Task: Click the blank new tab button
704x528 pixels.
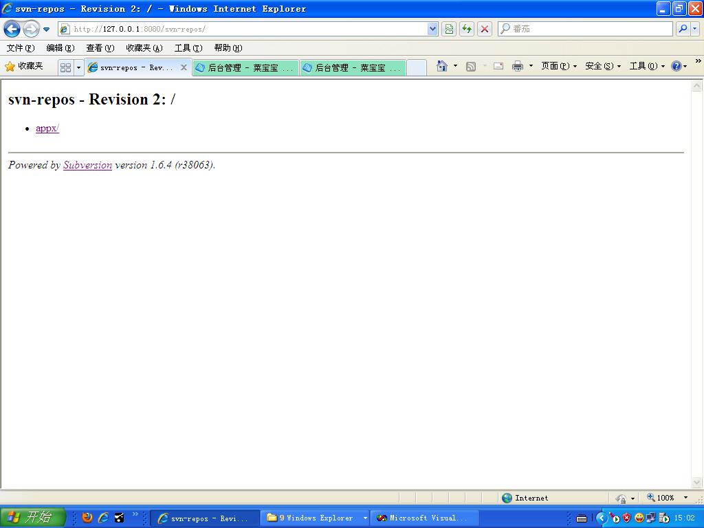Action: click(x=416, y=68)
